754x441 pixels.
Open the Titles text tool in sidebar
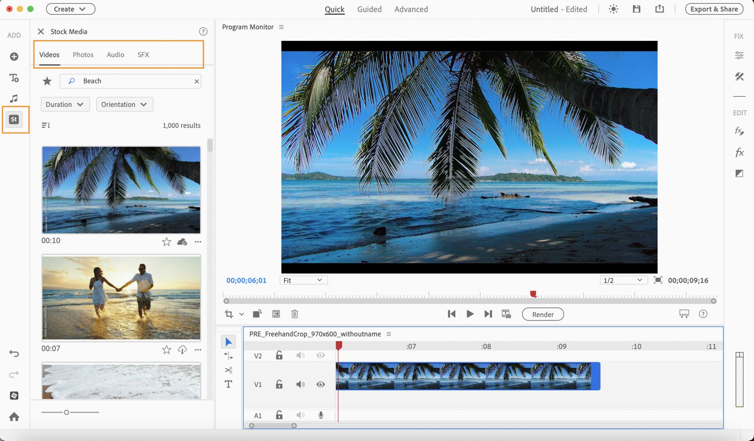(x=14, y=78)
